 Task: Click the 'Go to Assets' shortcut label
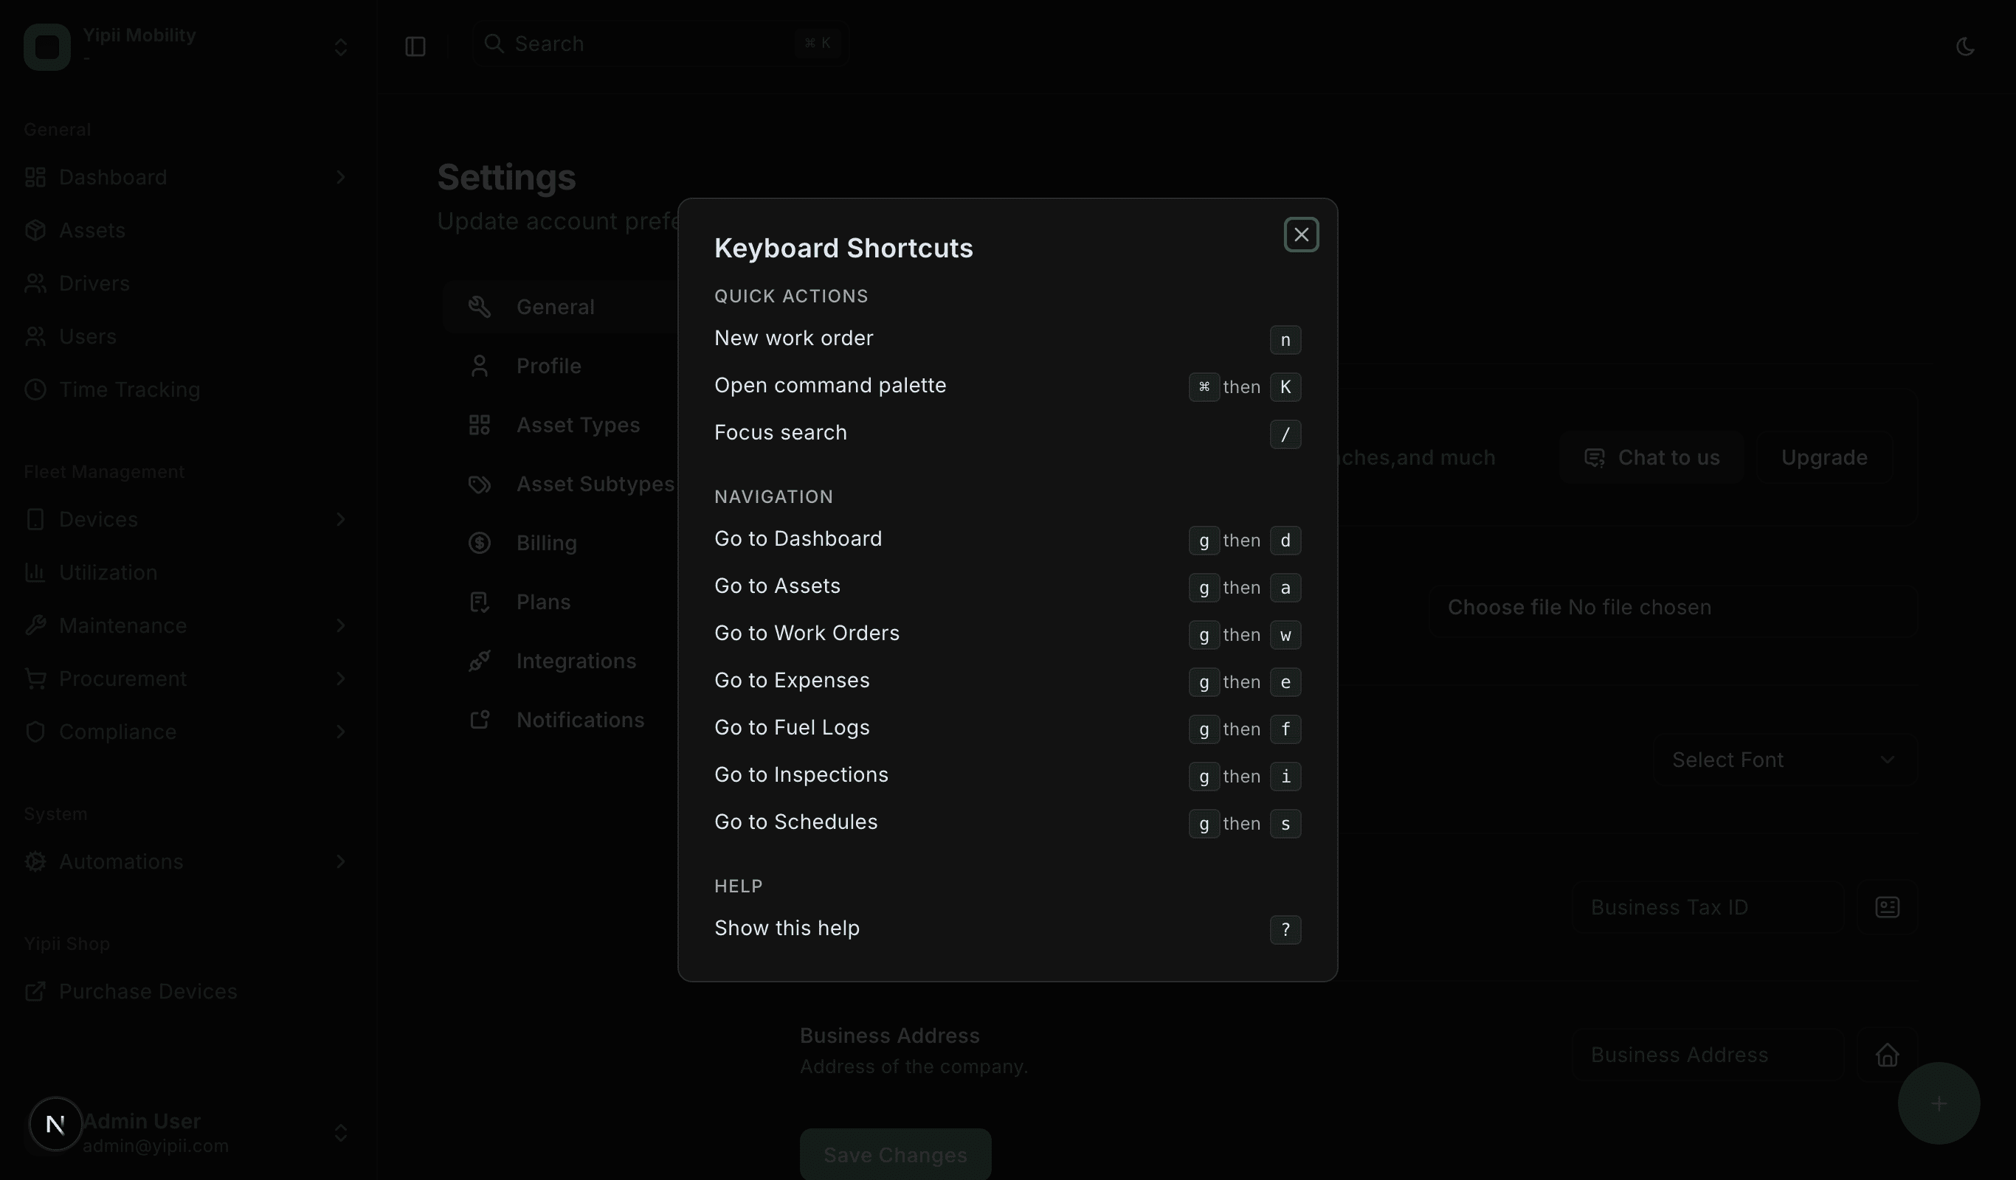point(777,586)
